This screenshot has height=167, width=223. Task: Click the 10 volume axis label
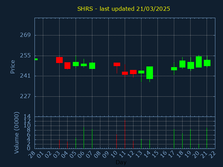[x=27, y=126]
